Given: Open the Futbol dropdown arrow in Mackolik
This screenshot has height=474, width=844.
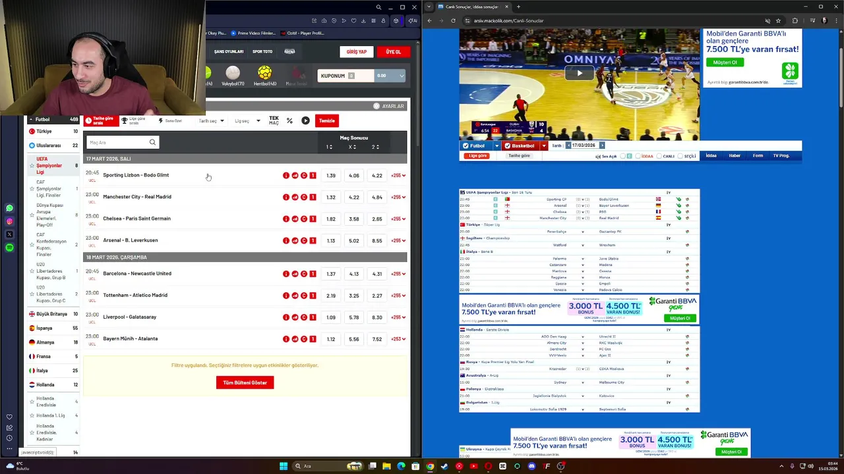Looking at the screenshot, I should coord(497,145).
